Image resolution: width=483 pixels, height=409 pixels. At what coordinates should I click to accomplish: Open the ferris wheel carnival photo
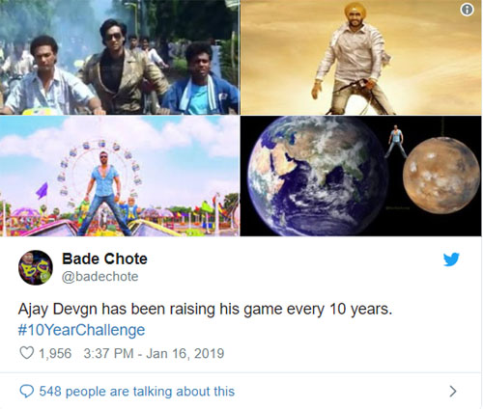point(120,176)
